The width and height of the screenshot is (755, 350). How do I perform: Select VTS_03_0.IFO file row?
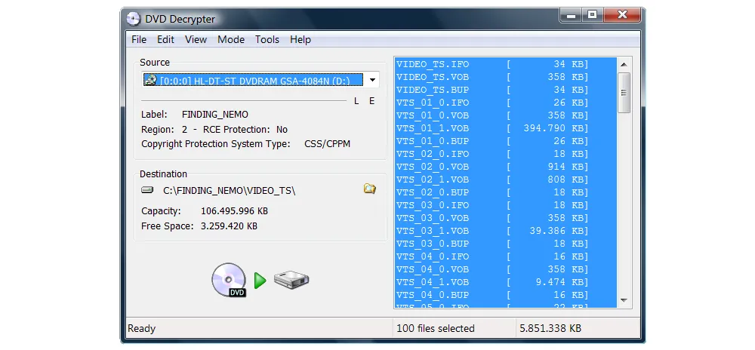click(x=506, y=205)
